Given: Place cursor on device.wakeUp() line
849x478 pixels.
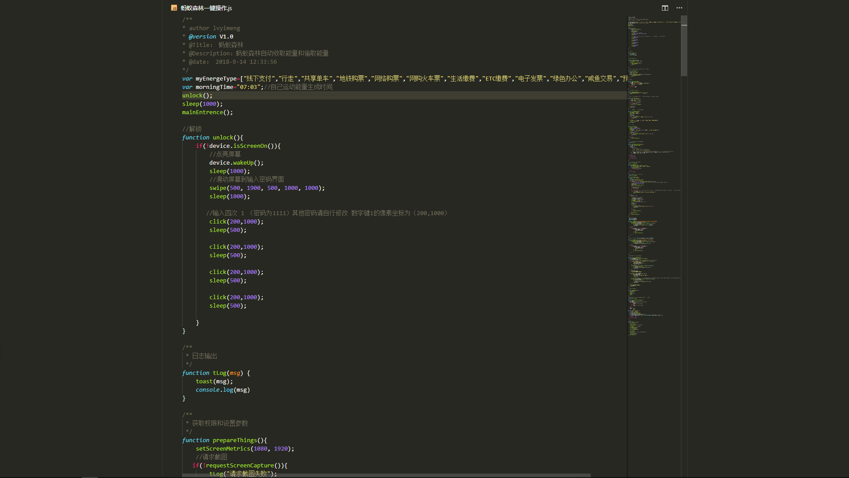Looking at the screenshot, I should tap(236, 163).
